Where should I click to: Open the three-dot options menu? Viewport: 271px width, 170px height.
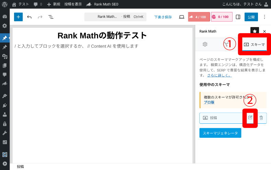point(264,17)
